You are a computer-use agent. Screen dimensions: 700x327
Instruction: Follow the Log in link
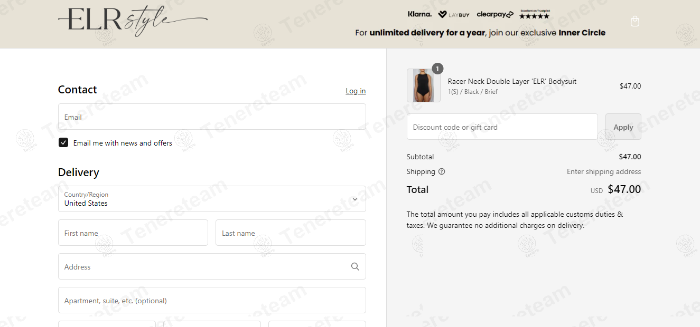356,91
